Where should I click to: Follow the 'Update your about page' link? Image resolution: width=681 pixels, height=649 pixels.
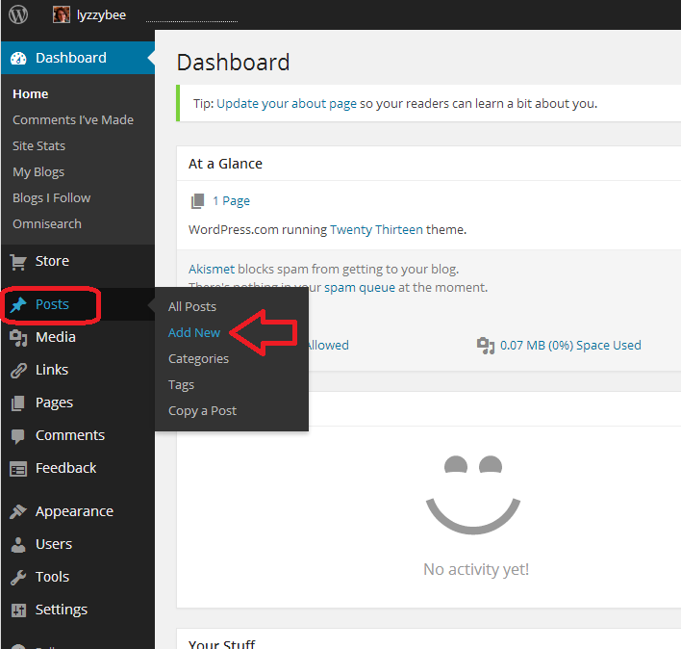pos(287,103)
